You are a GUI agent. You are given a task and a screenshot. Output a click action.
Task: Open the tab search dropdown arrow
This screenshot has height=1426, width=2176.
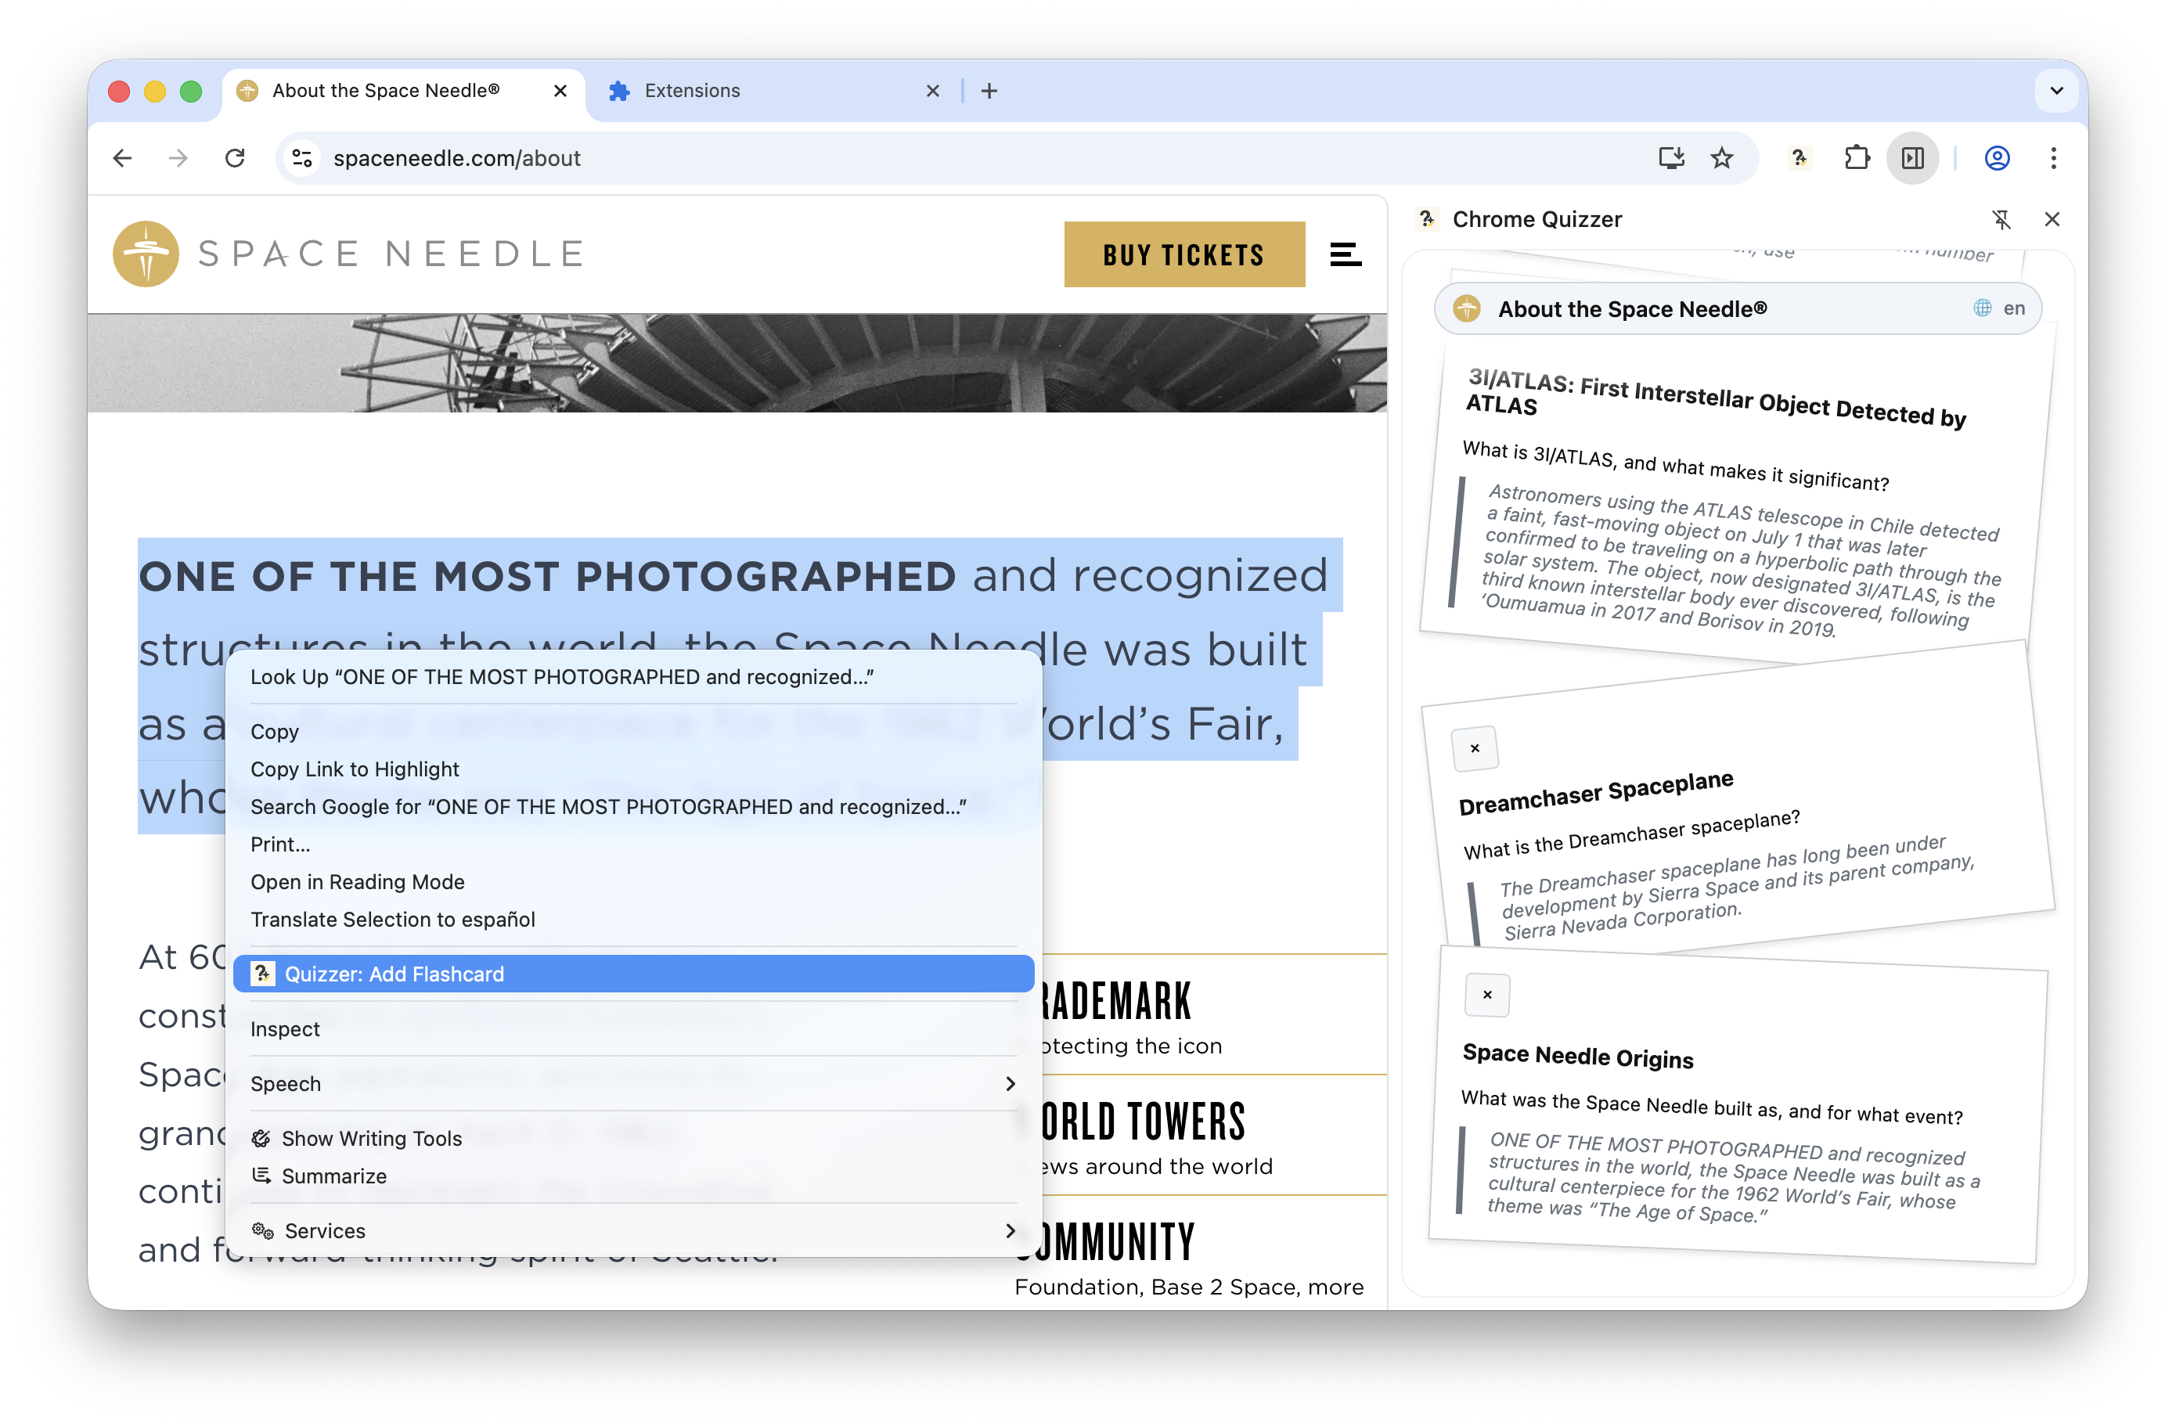click(x=2056, y=91)
